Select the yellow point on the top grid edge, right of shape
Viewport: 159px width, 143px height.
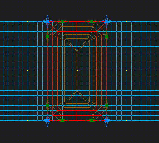pos(126,22)
